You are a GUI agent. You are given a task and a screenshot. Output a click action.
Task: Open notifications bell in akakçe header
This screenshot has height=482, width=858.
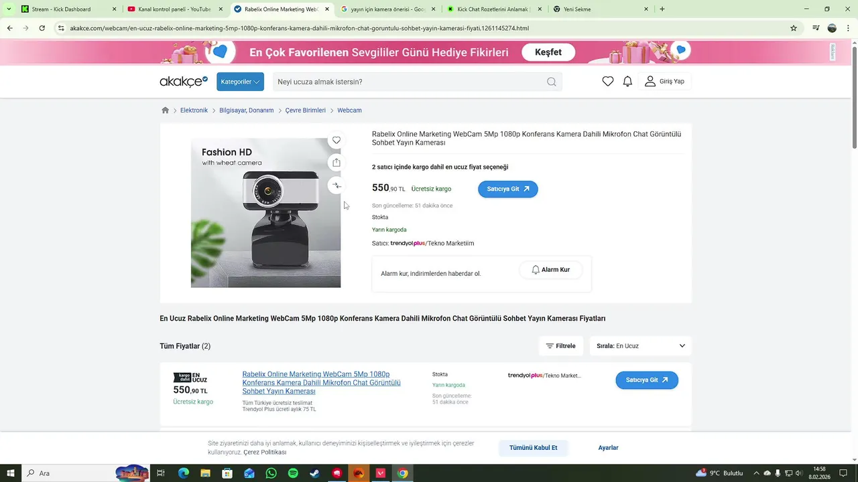(x=627, y=82)
